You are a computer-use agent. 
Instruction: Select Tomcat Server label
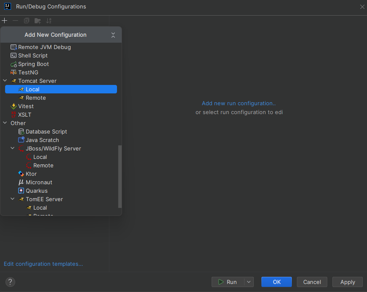(38, 81)
